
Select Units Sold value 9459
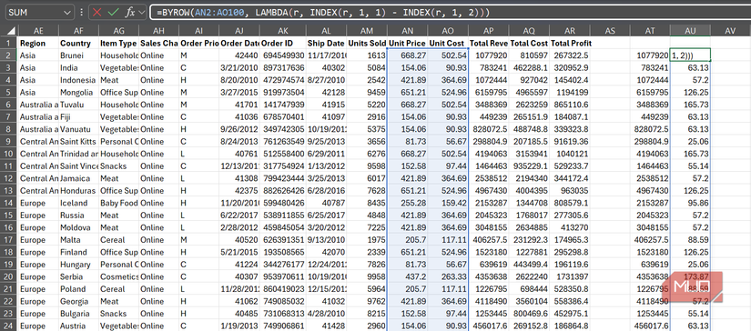point(367,93)
